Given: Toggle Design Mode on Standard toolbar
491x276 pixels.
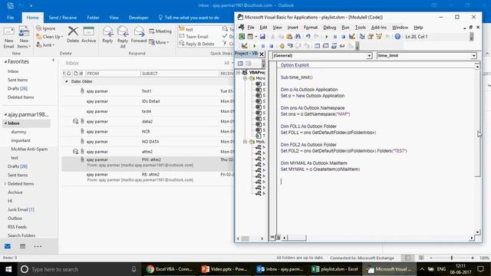Looking at the screenshot, I should [351, 37].
